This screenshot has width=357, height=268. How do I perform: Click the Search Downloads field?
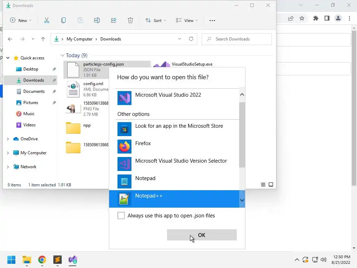pos(237,39)
